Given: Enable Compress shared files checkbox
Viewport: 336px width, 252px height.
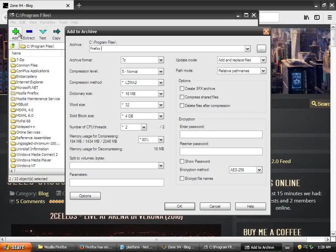Looking at the screenshot, I should click(182, 97).
